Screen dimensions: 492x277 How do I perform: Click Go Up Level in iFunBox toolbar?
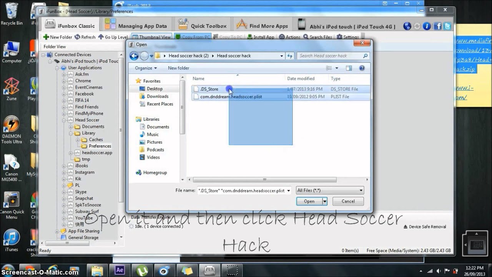(x=113, y=37)
